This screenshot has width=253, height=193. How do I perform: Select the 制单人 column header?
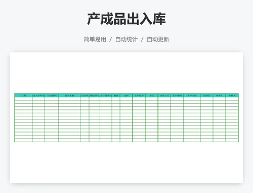coord(219,96)
